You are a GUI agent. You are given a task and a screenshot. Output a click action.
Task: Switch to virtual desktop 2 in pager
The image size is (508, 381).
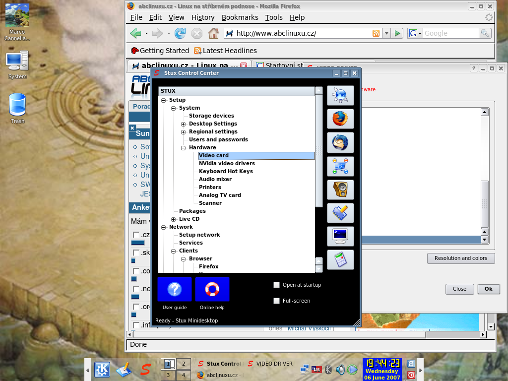[184, 364]
